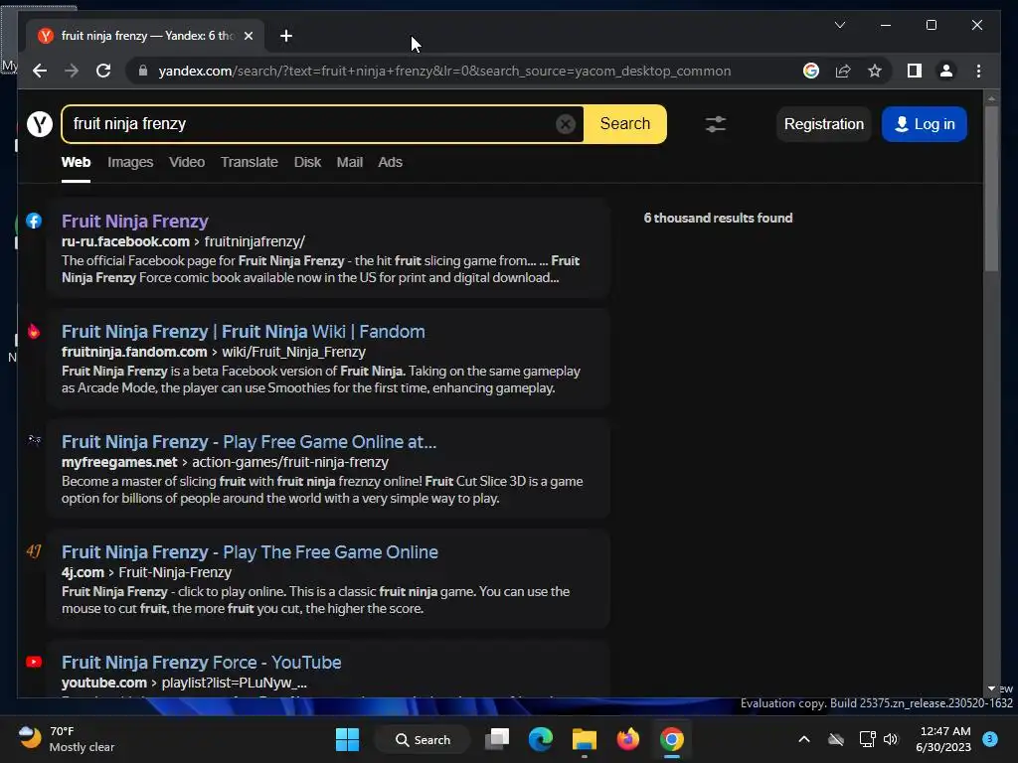The height and width of the screenshot is (763, 1018).
Task: Click the myfreegames.net URL link
Action: [119, 462]
